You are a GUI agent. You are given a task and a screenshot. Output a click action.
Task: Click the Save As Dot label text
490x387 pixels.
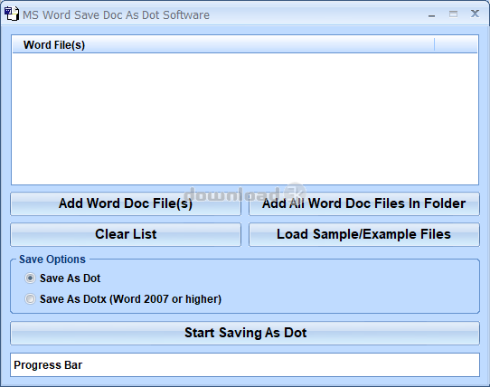[70, 278]
